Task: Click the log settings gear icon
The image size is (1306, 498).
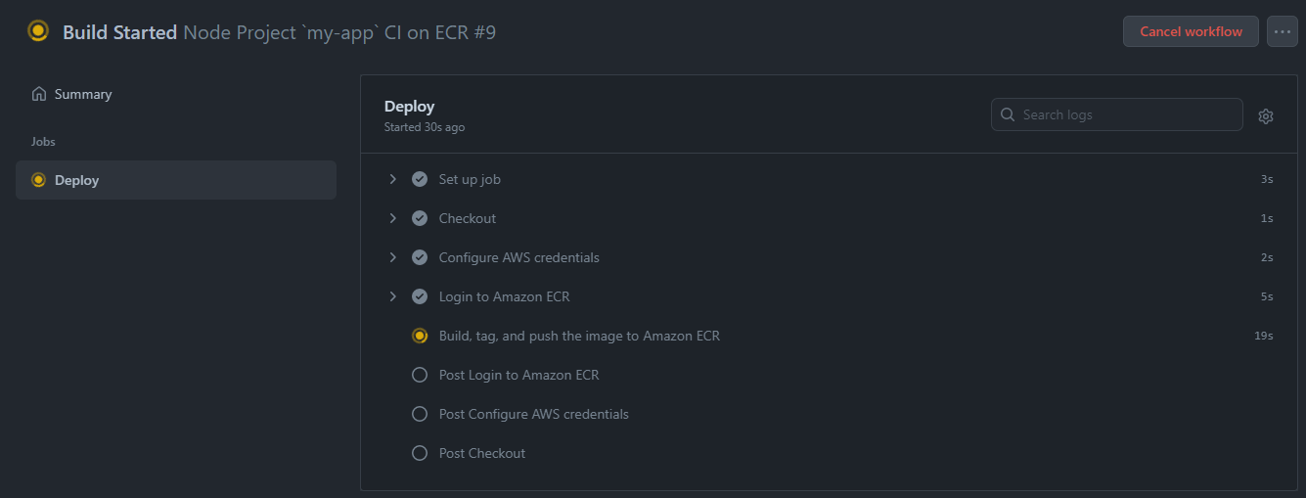Action: click(1266, 116)
